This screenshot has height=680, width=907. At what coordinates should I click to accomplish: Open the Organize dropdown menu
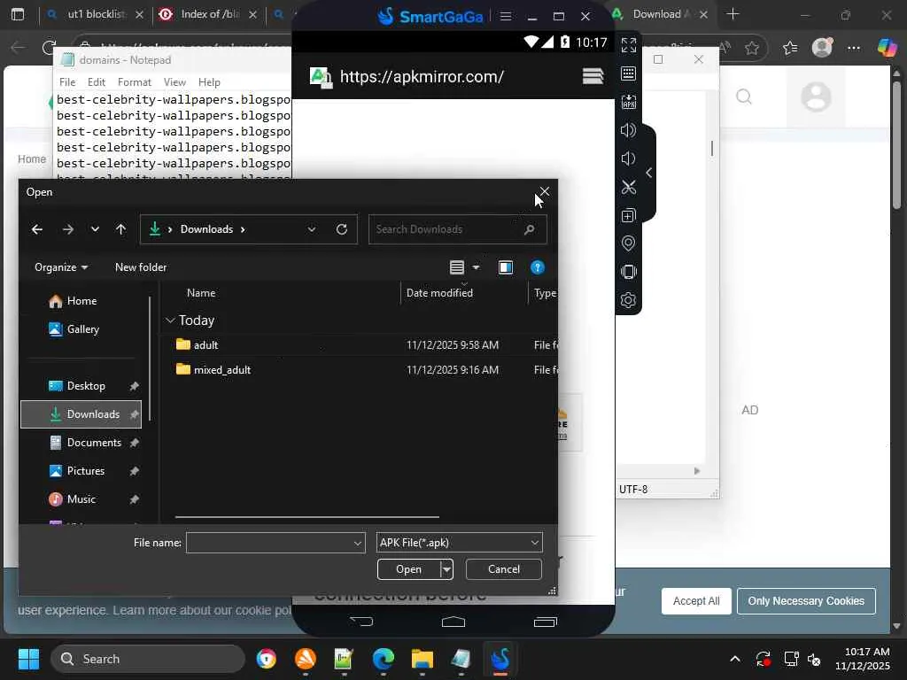click(61, 267)
